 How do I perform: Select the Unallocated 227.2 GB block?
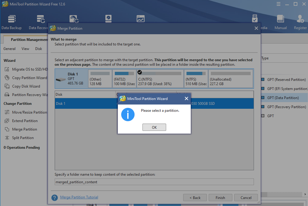click(231, 78)
